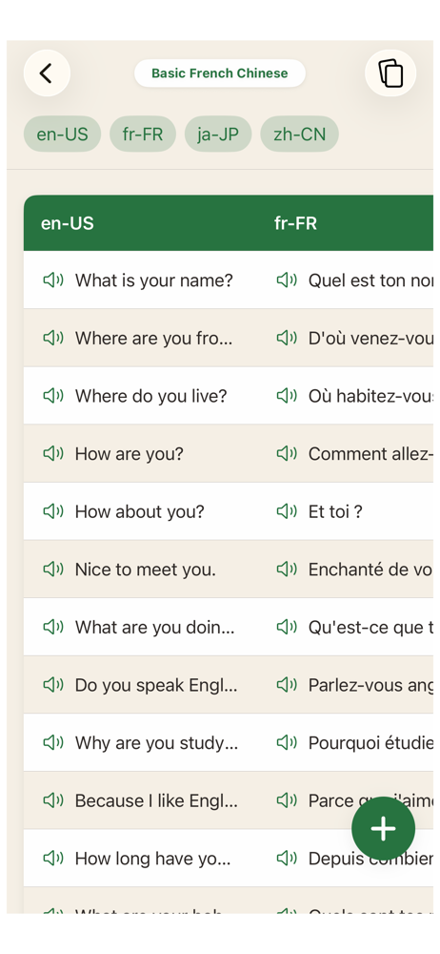Play audio for "Nice to meet you."
Screen dimensions: 440x954
click(x=53, y=569)
